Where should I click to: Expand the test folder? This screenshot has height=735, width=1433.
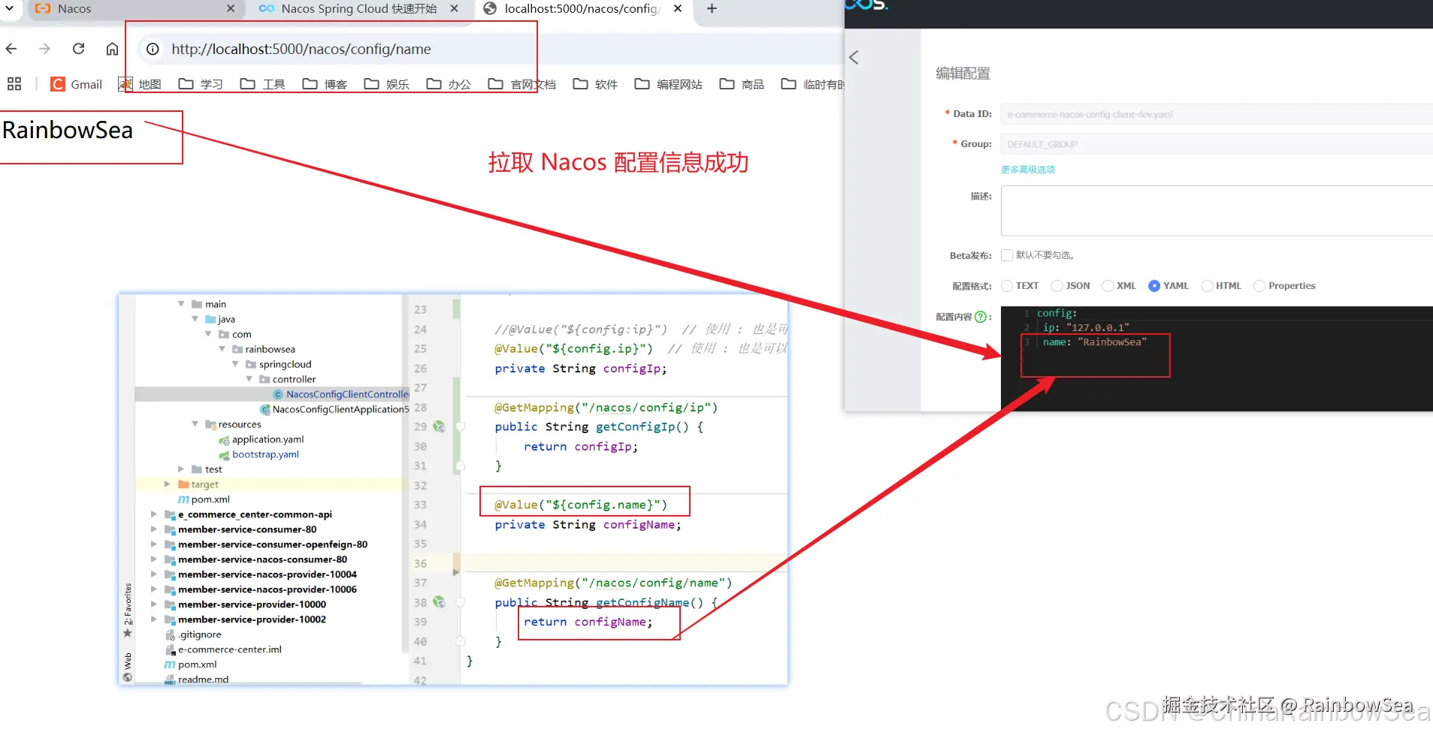[x=180, y=468]
